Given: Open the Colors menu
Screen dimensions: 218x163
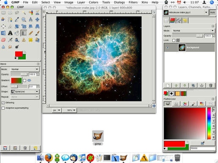Looking at the screenshot, I should click(x=94, y=2).
